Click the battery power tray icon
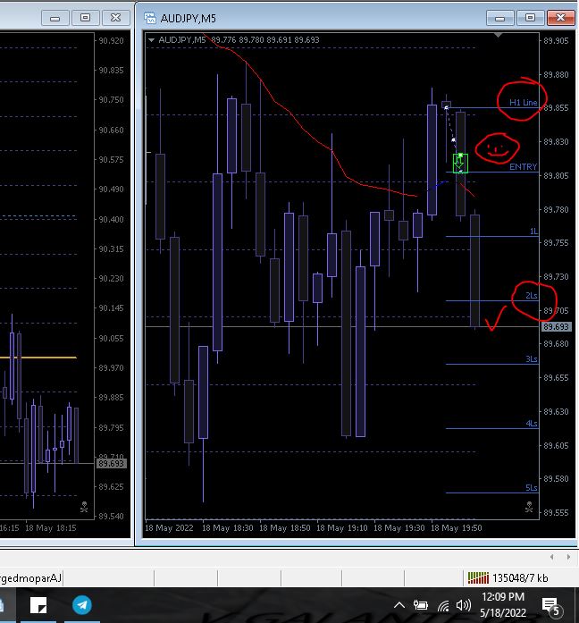This screenshot has height=623, width=579. 421,605
